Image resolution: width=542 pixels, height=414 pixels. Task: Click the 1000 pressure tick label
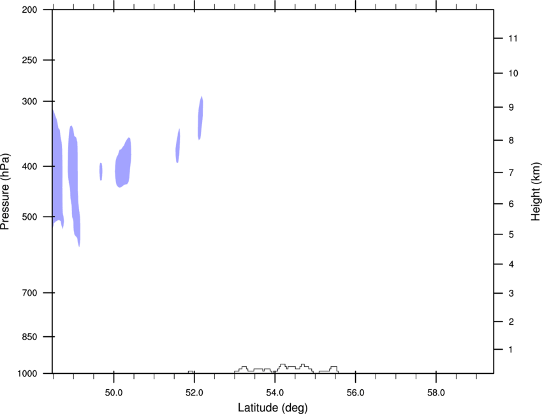coord(27,374)
